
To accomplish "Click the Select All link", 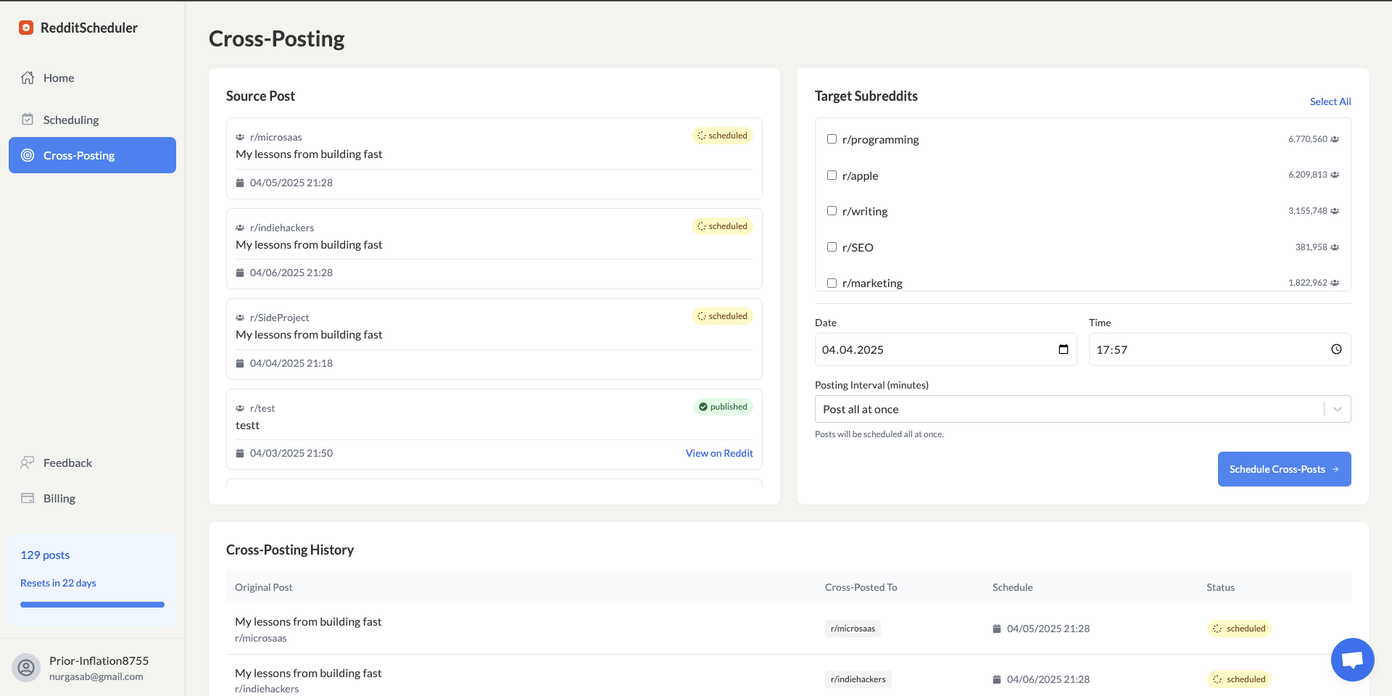I will pyautogui.click(x=1330, y=101).
